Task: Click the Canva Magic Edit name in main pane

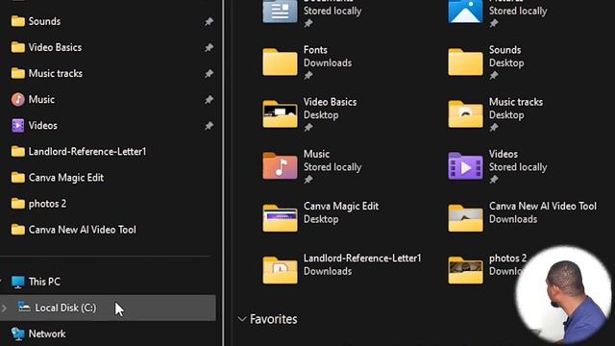Action: pos(341,207)
